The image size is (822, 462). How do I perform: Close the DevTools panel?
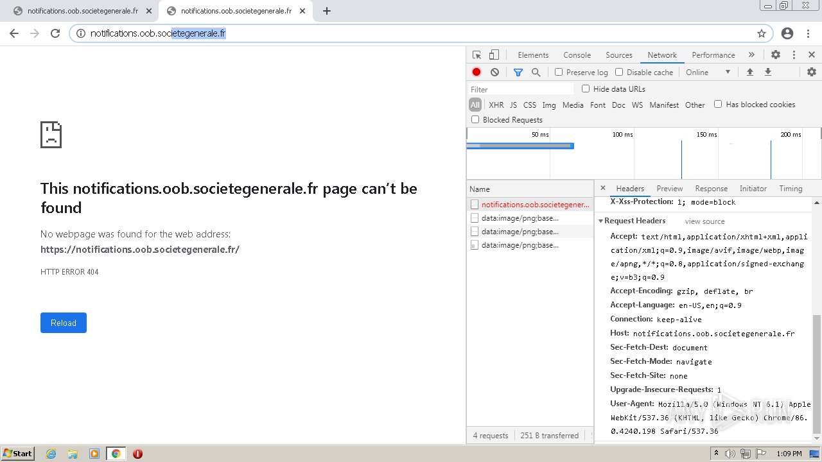[x=812, y=55]
